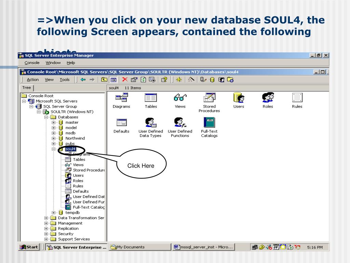Image resolution: width=350 pixels, height=263 pixels.
Task: Switch to My Documents taskbar button
Action: 140,247
